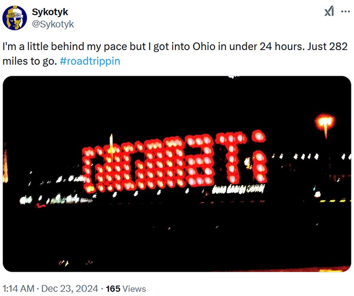
Task: Open the three-dot more options menu
Action: coord(345,11)
